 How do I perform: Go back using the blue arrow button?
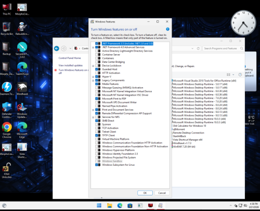point(57,48)
